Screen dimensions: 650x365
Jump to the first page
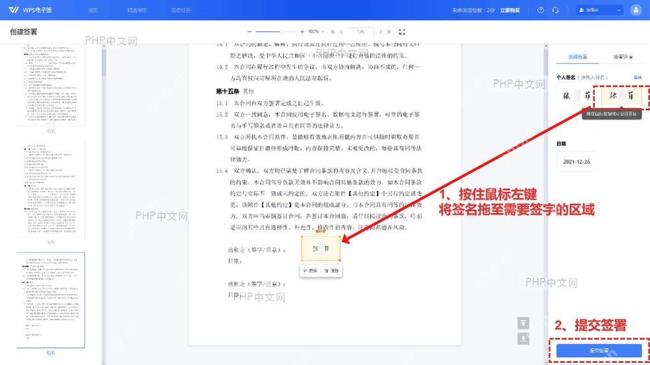pyautogui.click(x=333, y=32)
